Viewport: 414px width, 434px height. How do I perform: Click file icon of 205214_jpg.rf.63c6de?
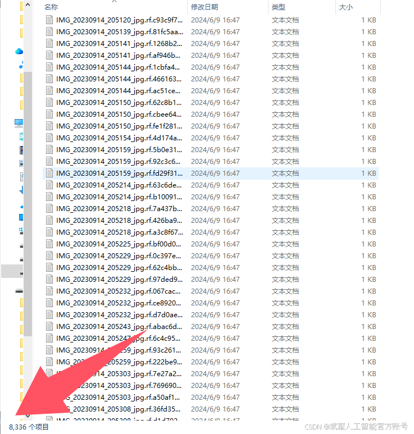click(49, 185)
